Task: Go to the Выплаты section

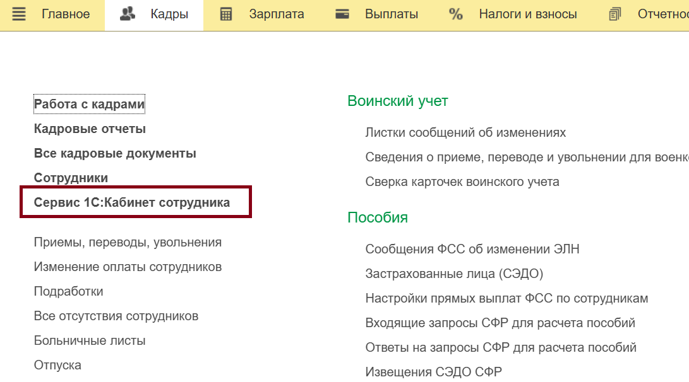Action: (x=391, y=14)
